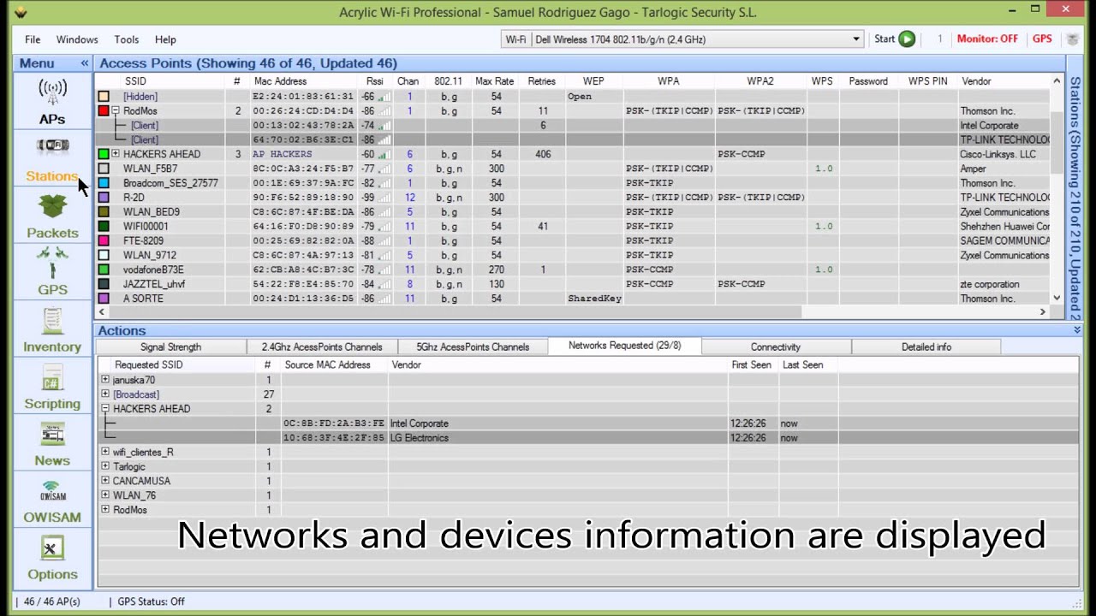1096x616 pixels.
Task: Open the News newspaper icon
Action: [x=52, y=435]
